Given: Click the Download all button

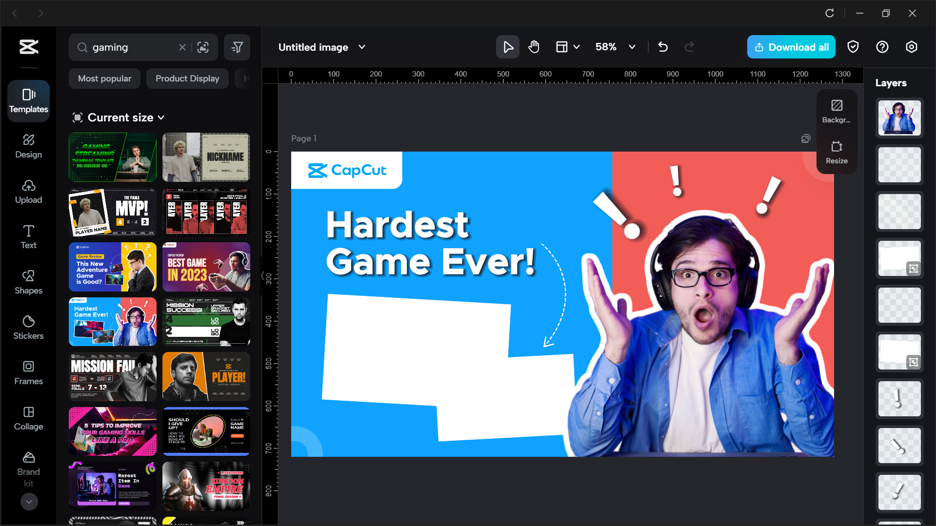Looking at the screenshot, I should tap(791, 47).
